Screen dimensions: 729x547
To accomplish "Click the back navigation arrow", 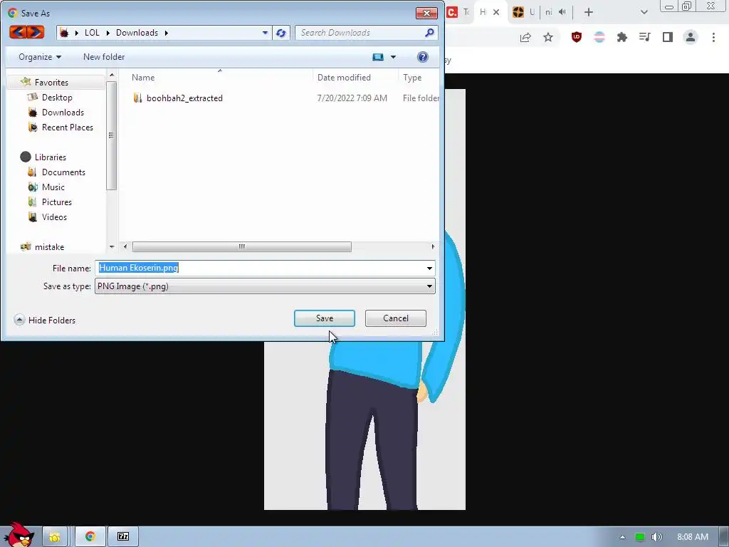I will tap(18, 32).
